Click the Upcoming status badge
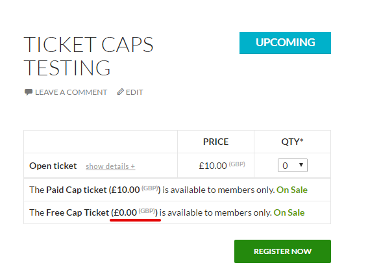368x280 pixels. click(x=285, y=43)
